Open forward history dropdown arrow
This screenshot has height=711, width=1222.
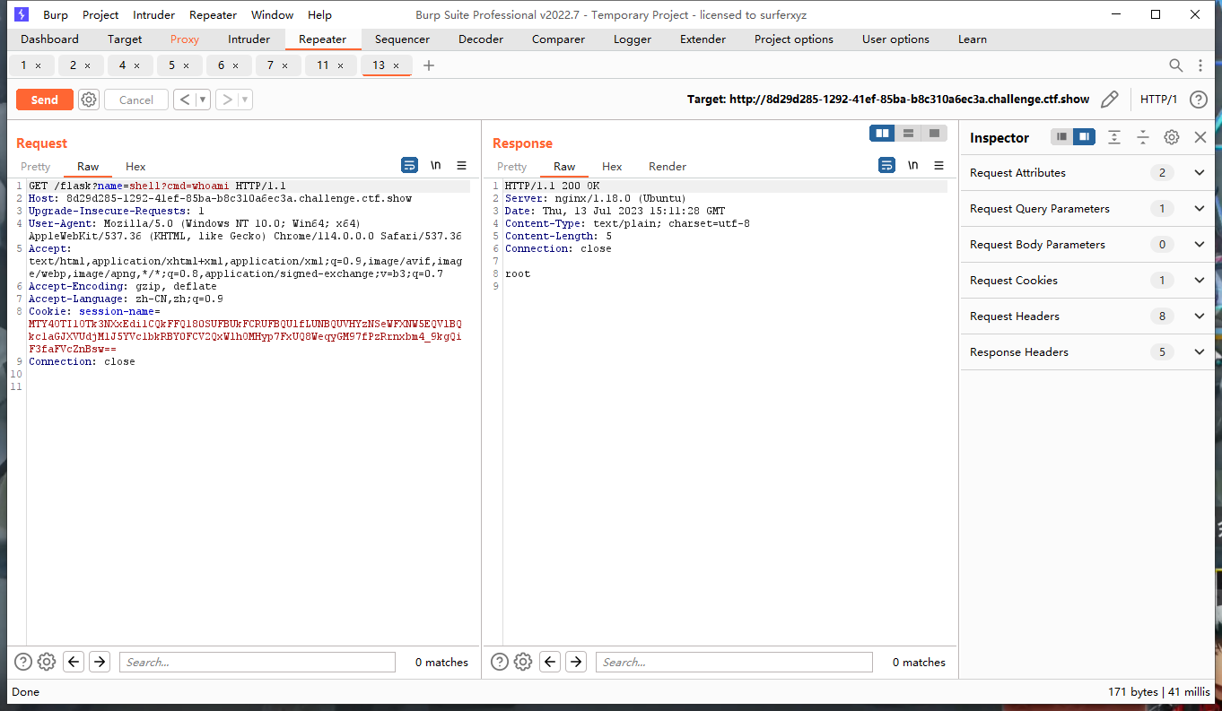coord(245,100)
